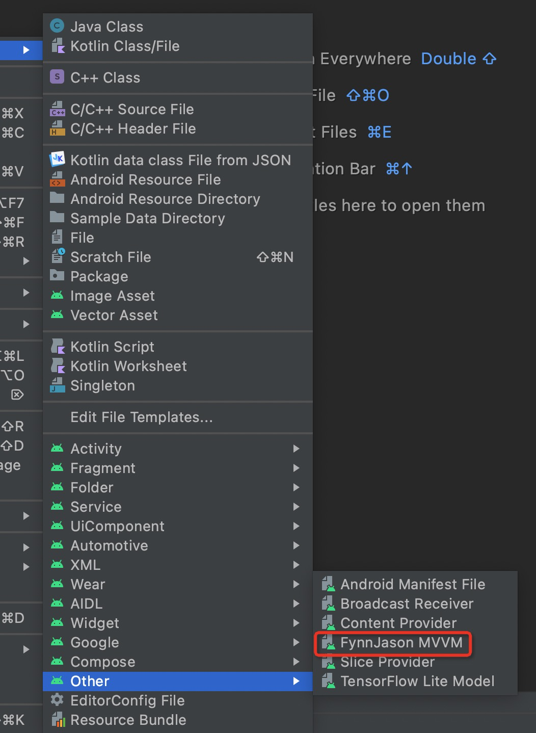Viewport: 536px width, 733px height.
Task: Click the Image Asset android icon
Action: [x=58, y=296]
